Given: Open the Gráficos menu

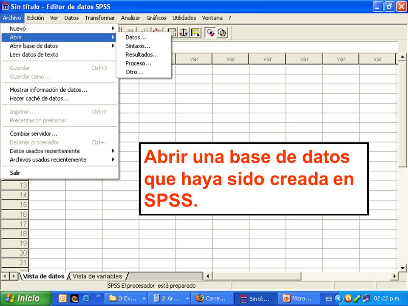Looking at the screenshot, I should point(156,18).
